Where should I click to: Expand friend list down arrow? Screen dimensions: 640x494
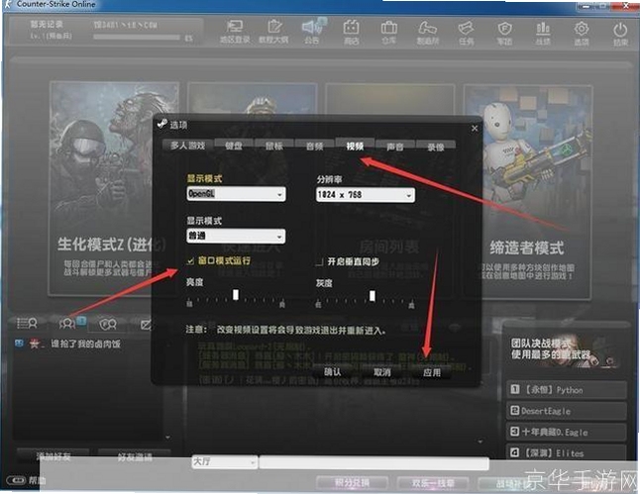167,437
